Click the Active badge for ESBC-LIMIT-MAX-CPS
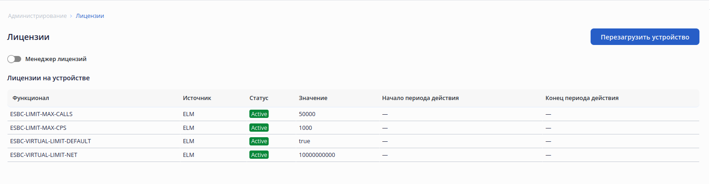Viewport: 710px width, 184px height. 259,128
